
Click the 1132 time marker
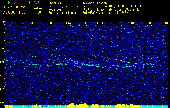point(35,23)
